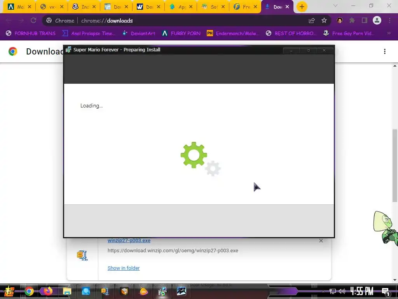
Task: Close the 'App' tab
Action: (191, 7)
